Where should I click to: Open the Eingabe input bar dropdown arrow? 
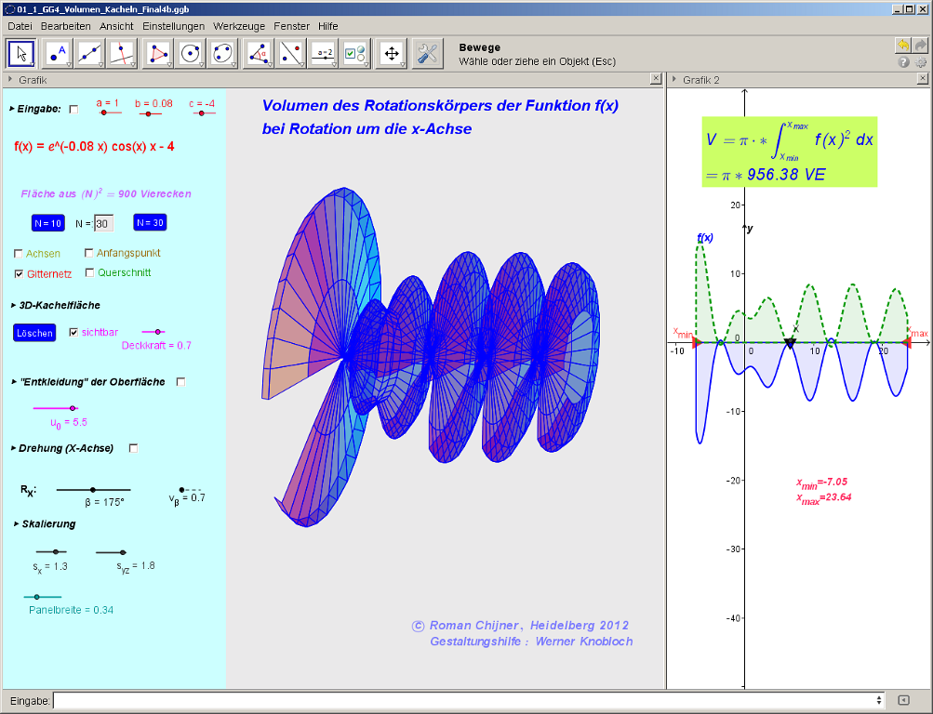[879, 700]
